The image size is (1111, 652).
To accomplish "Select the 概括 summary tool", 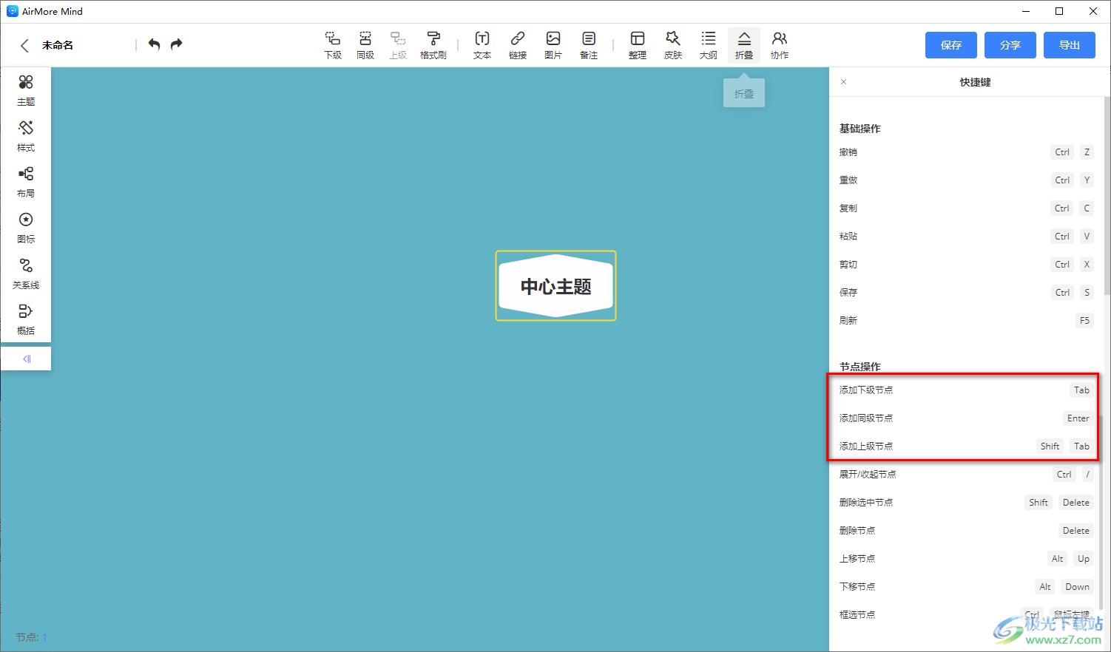I will pos(26,320).
